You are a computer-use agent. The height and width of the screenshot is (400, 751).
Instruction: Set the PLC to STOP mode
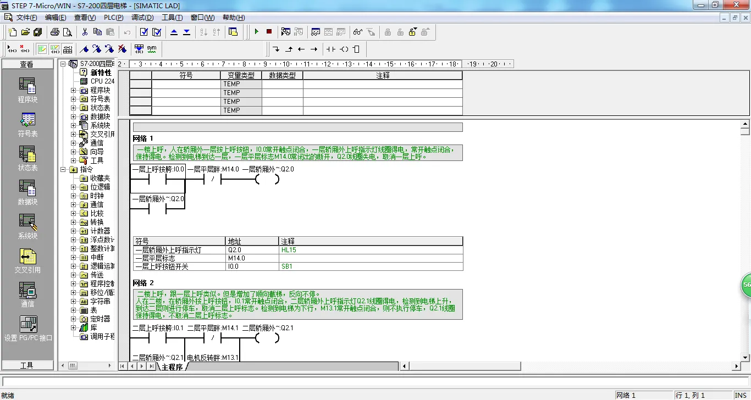click(x=269, y=32)
